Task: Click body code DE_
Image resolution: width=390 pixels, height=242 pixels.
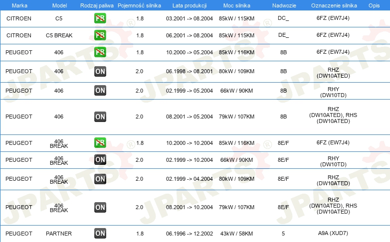Action: click(x=284, y=35)
